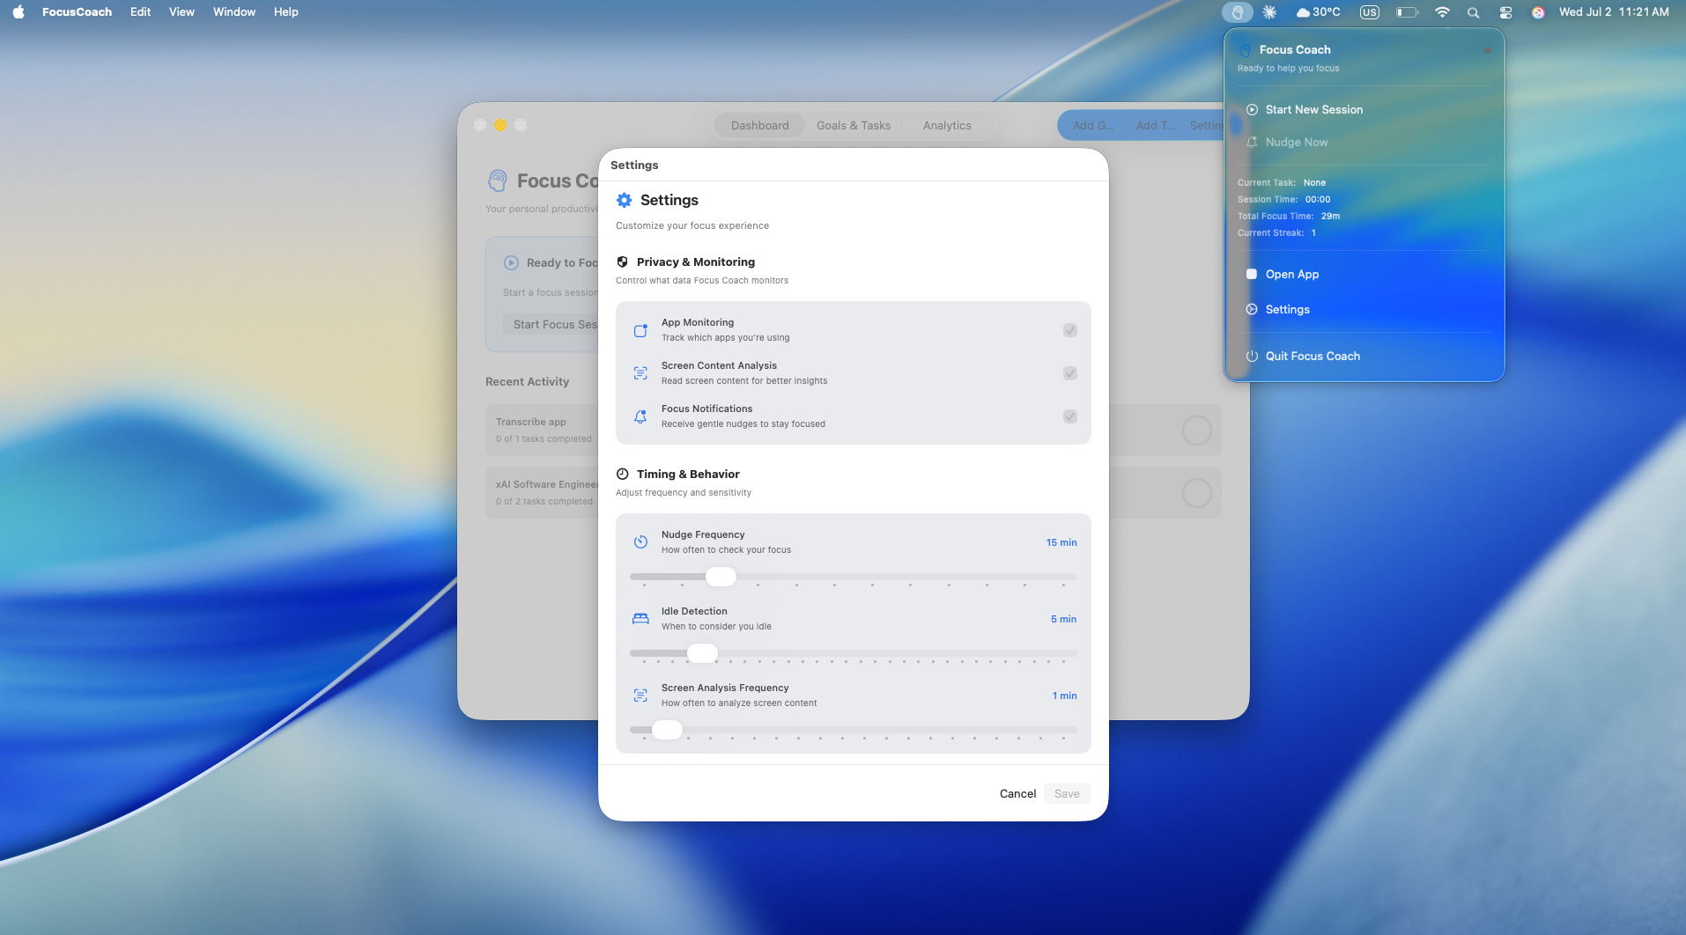Screen dimensions: 1686x935
Task: Switch to the Analytics tab
Action: [x=947, y=126]
